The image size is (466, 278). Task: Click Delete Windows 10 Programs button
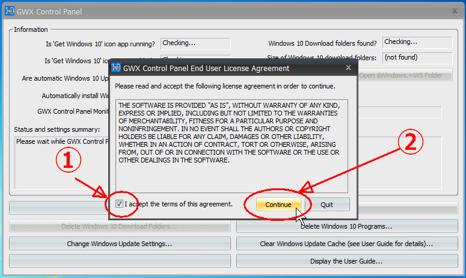346,226
